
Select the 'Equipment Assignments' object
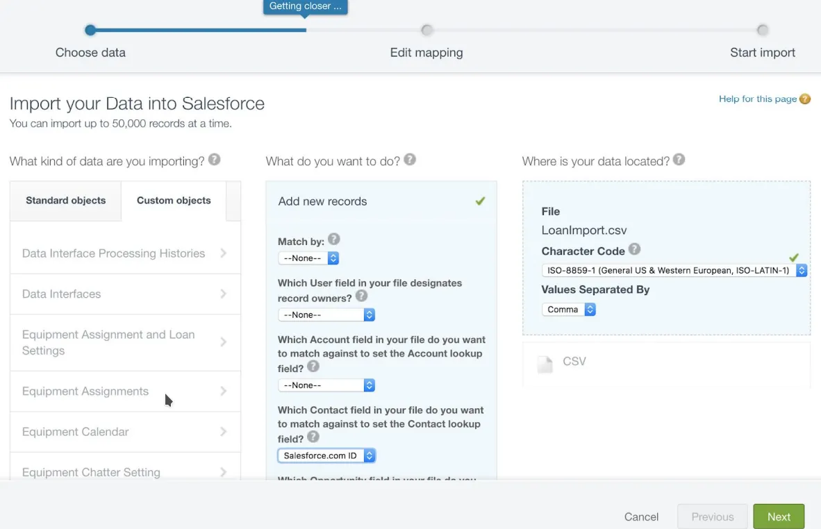[x=125, y=392]
